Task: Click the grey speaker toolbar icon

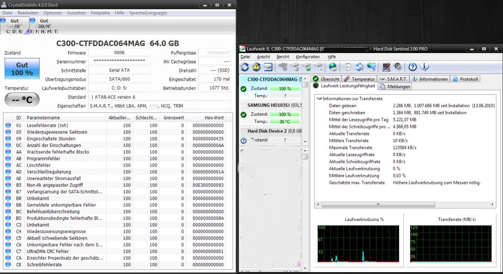Action: (398, 67)
